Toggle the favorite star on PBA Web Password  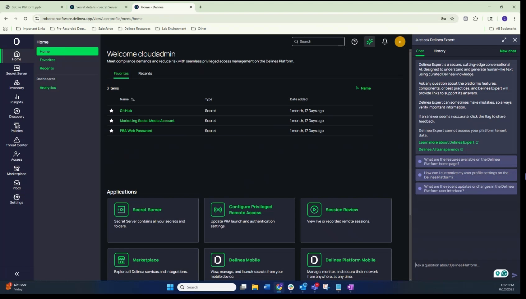click(x=111, y=131)
